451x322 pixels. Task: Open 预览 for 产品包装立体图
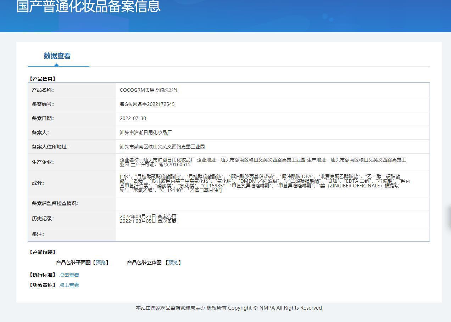[x=173, y=262]
